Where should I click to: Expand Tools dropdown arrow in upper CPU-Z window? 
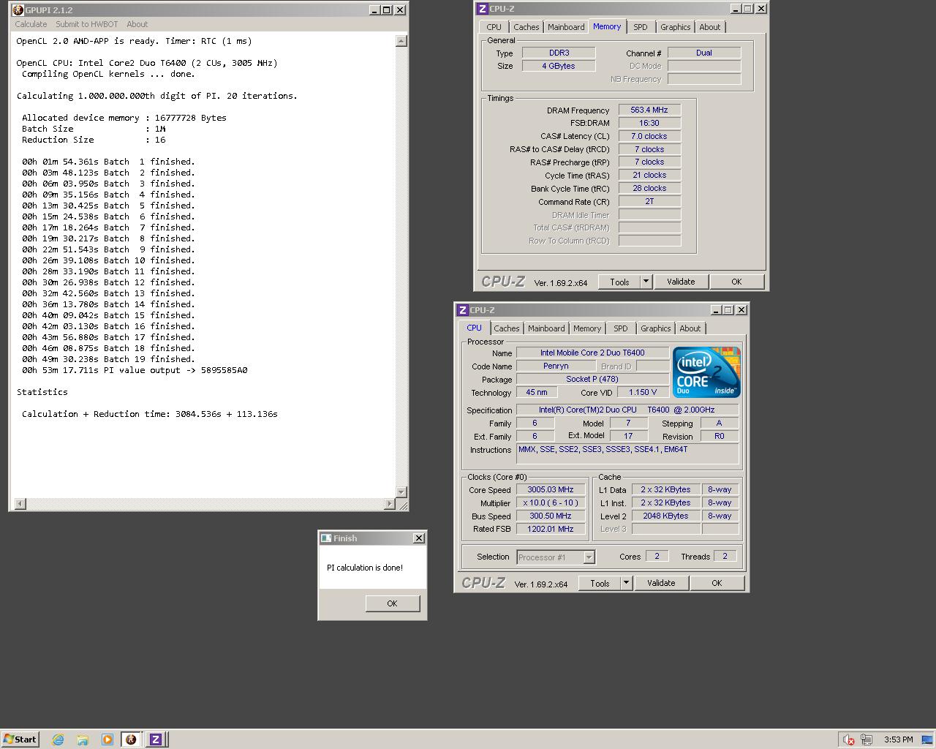point(646,282)
